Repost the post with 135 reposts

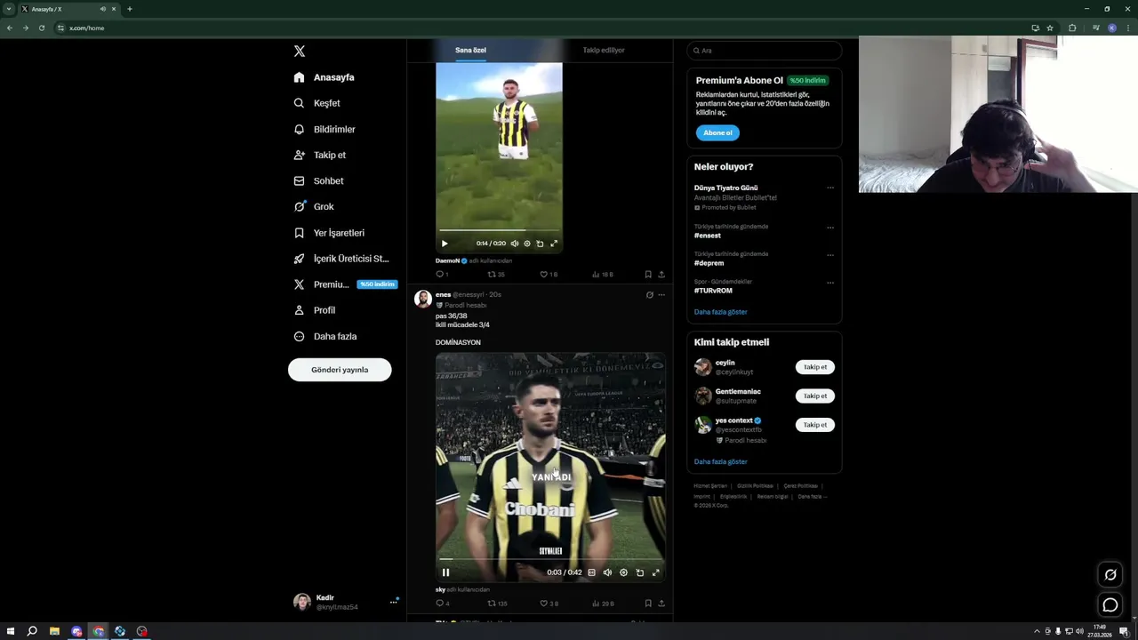pos(497,604)
